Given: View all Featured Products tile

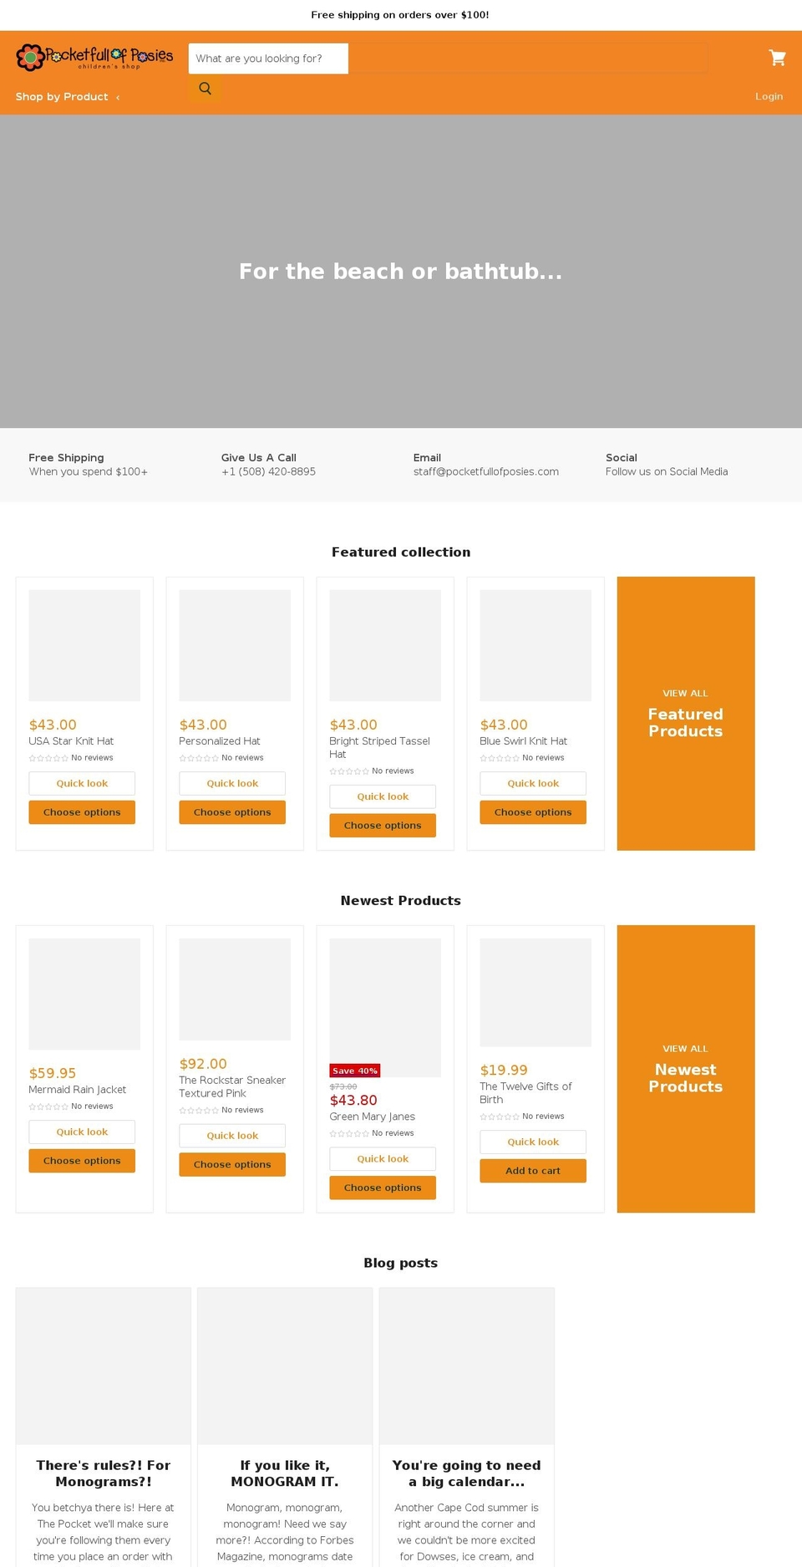Looking at the screenshot, I should click(686, 714).
